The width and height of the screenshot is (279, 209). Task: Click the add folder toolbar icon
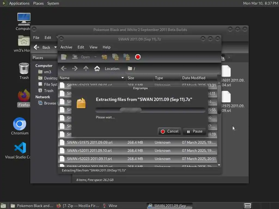127,57
